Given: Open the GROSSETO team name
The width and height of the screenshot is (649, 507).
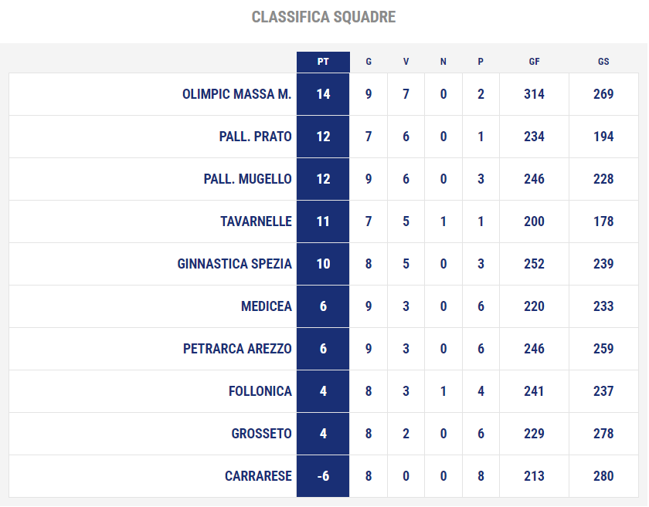Looking at the screenshot, I should click(262, 434).
